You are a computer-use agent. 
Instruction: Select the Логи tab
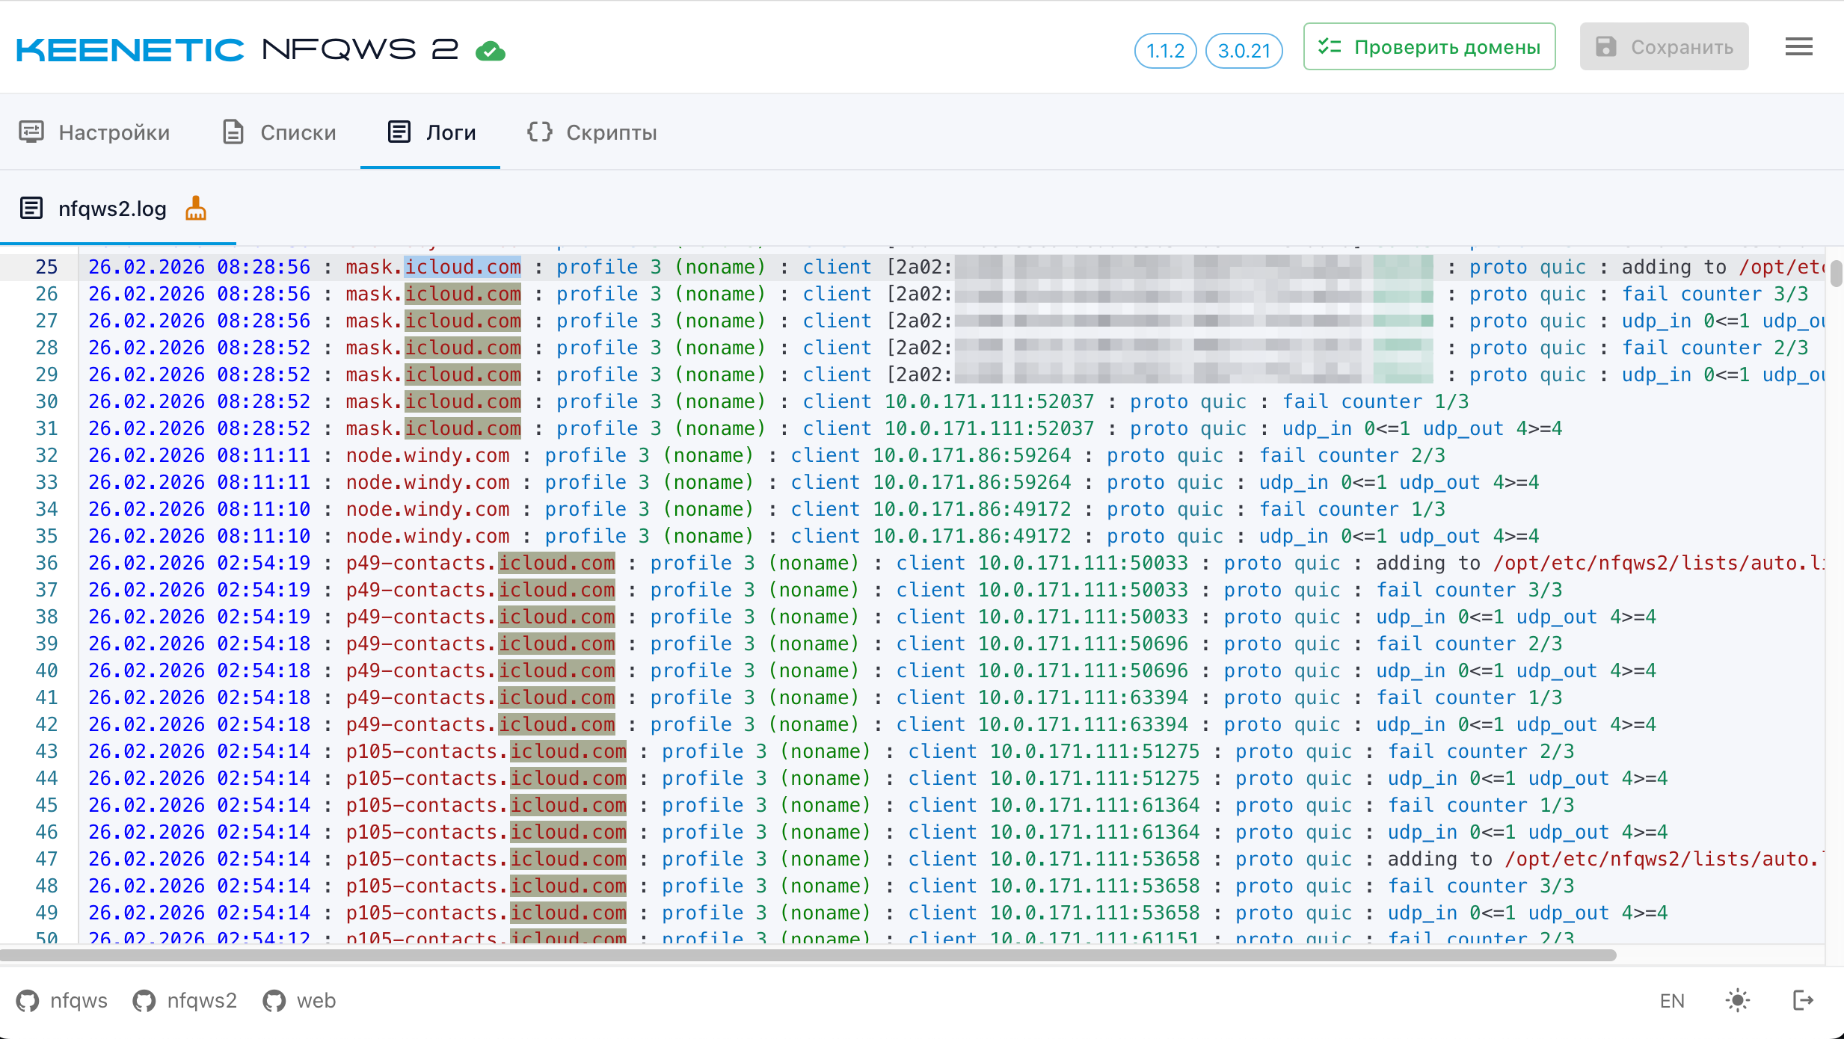[431, 132]
